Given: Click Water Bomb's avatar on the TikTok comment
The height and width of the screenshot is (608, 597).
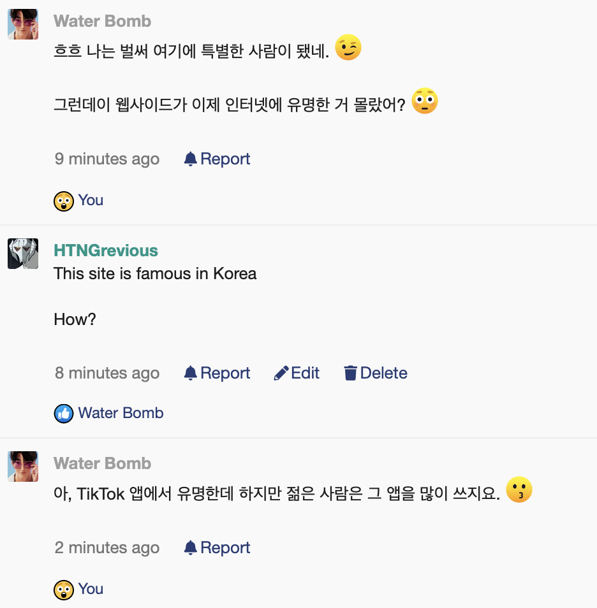Looking at the screenshot, I should tap(23, 467).
